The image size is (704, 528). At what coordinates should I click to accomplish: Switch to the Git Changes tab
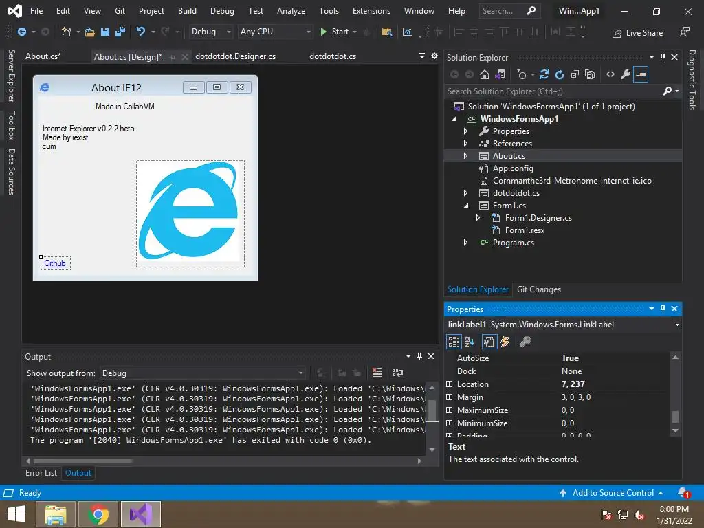539,289
